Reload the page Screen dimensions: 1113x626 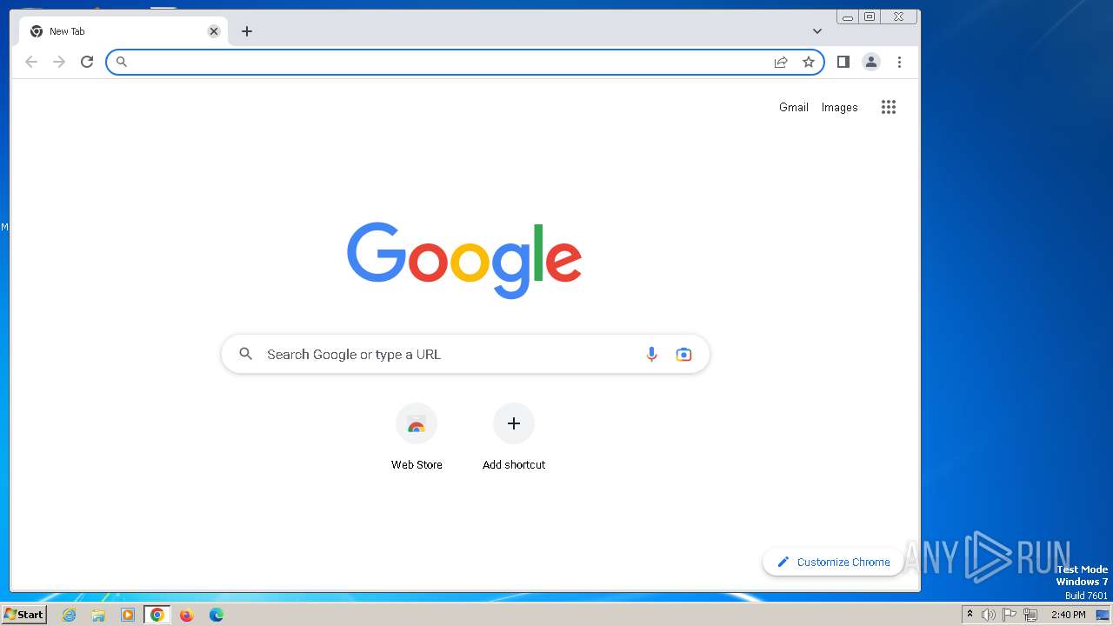[87, 62]
